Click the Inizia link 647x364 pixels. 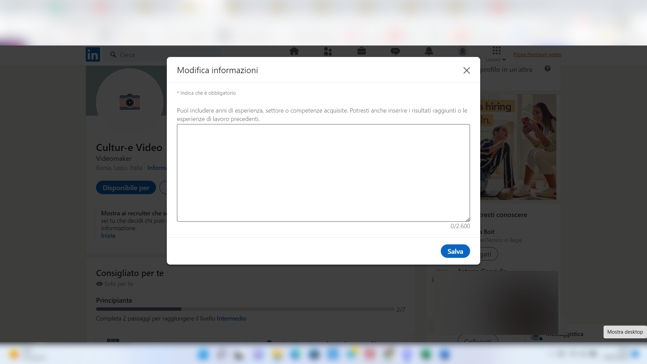107,235
